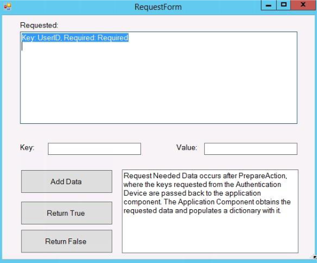
Task: Focus the Key input field
Action: 94,149
